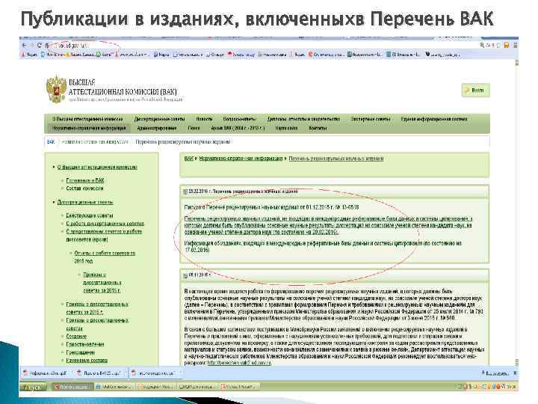Click the zoom magnifier icon in address bar
Viewport: 538px width, 404px height.
(482, 45)
